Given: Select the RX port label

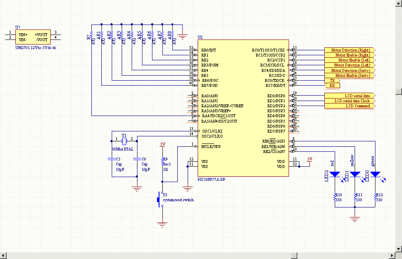Looking at the screenshot, I should (x=332, y=86).
